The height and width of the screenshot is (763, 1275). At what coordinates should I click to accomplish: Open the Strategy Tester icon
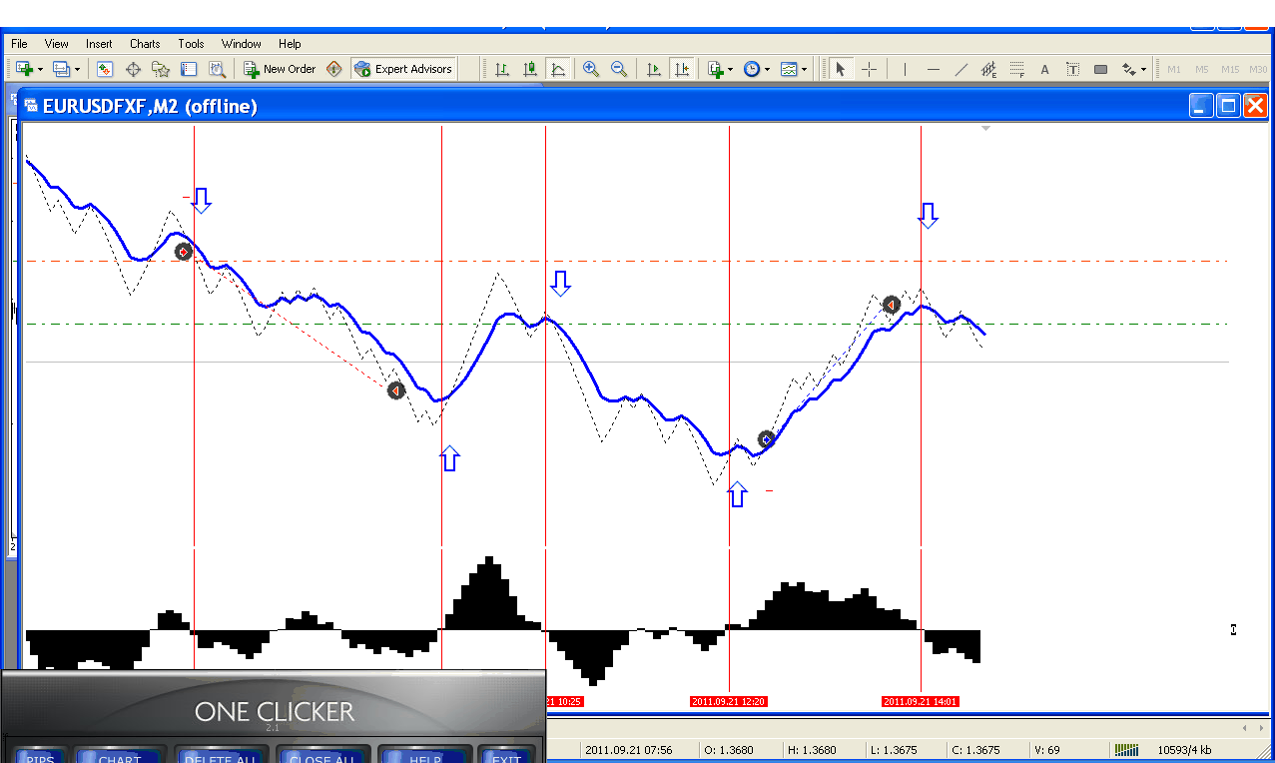pyautogui.click(x=217, y=69)
